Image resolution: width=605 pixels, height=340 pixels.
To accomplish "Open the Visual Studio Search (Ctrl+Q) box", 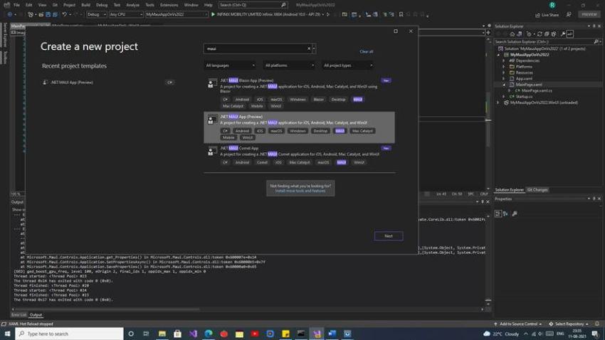I will 253,5.
